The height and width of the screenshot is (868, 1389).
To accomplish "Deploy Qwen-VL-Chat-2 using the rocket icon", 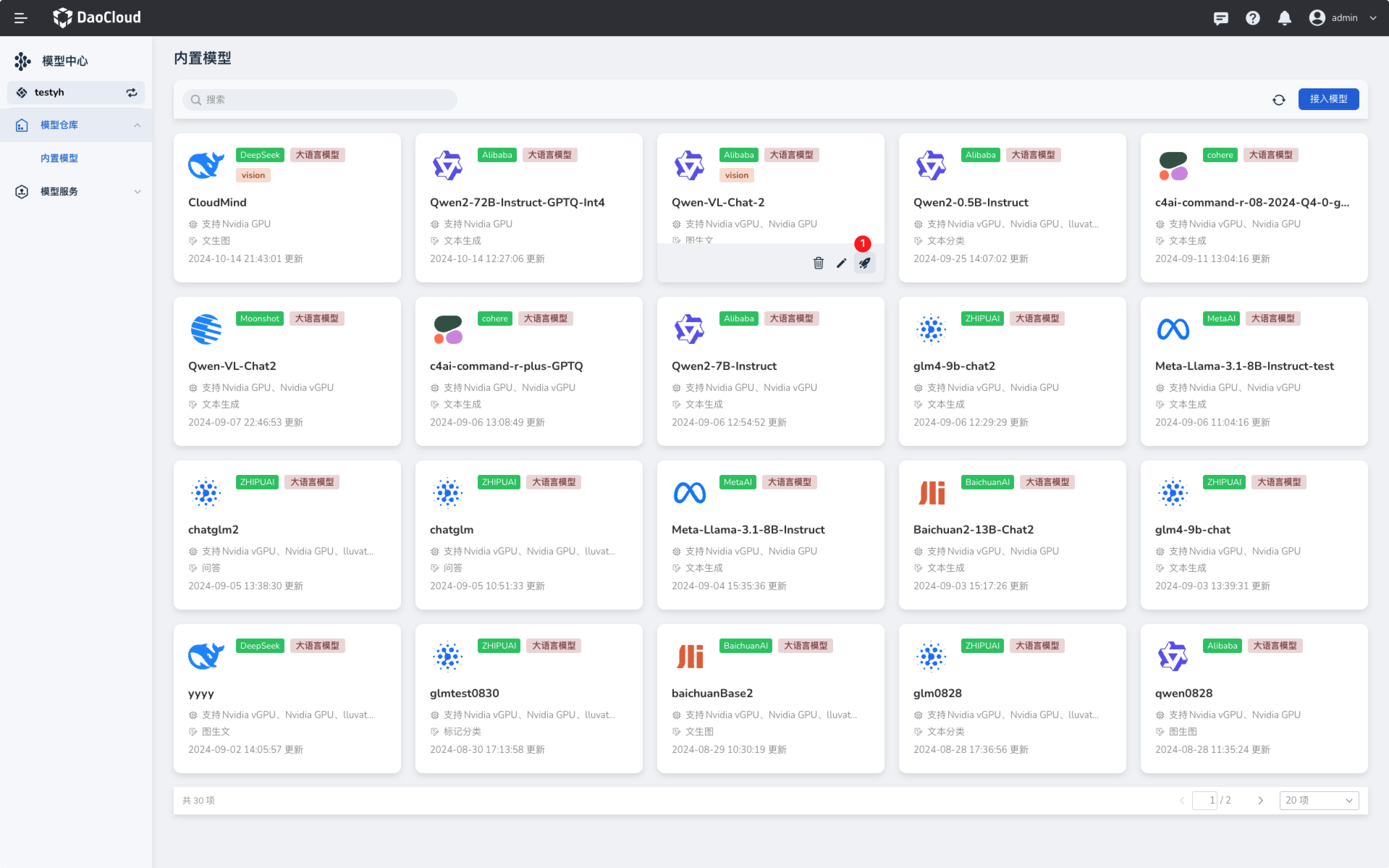I will click(864, 263).
